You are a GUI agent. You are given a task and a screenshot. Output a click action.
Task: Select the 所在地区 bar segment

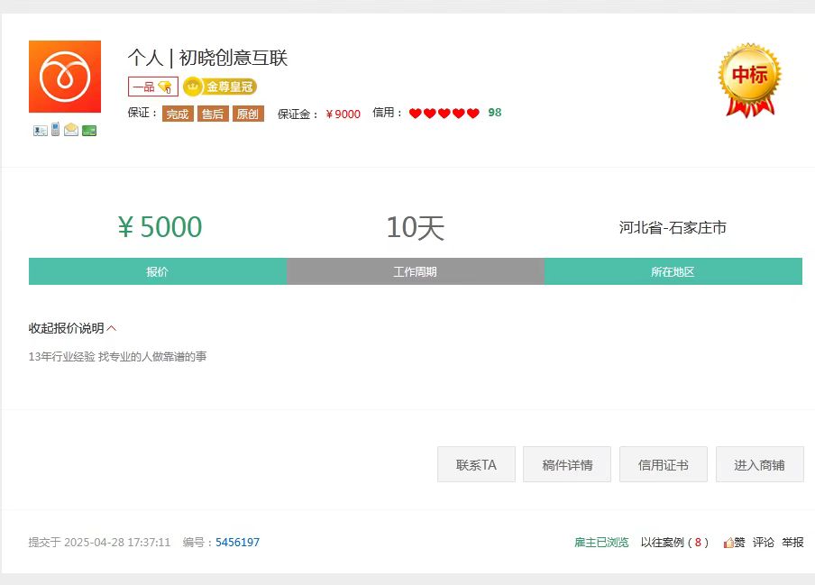pos(673,271)
